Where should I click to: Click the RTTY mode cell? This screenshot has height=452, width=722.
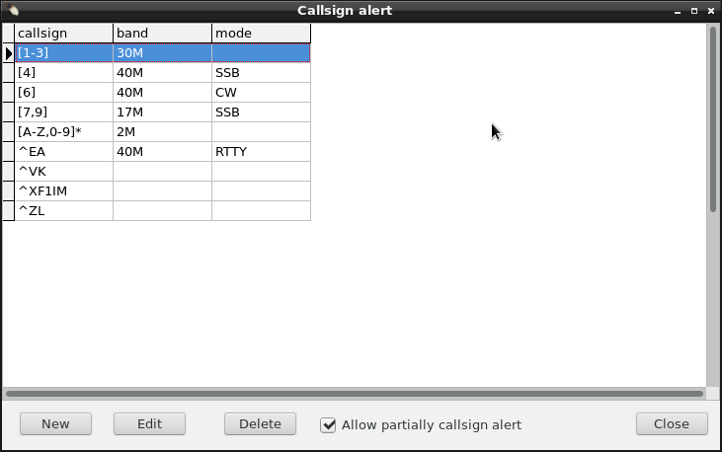pos(262,151)
